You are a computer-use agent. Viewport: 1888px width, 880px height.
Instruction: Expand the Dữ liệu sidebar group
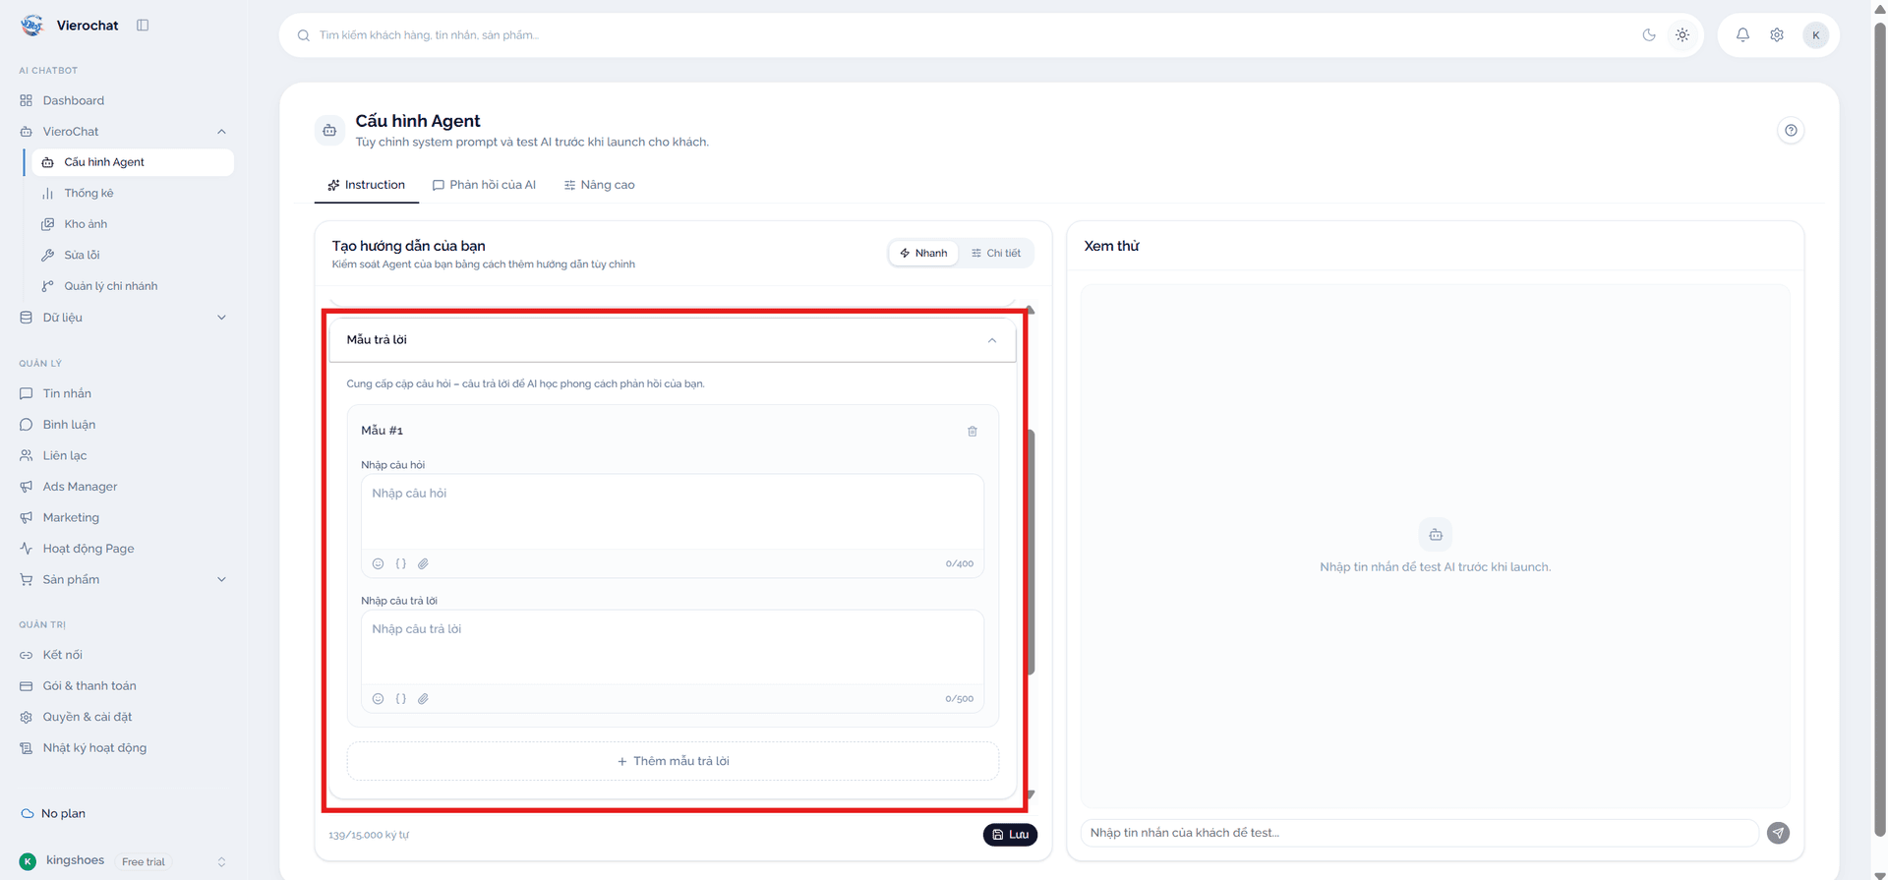coord(221,318)
